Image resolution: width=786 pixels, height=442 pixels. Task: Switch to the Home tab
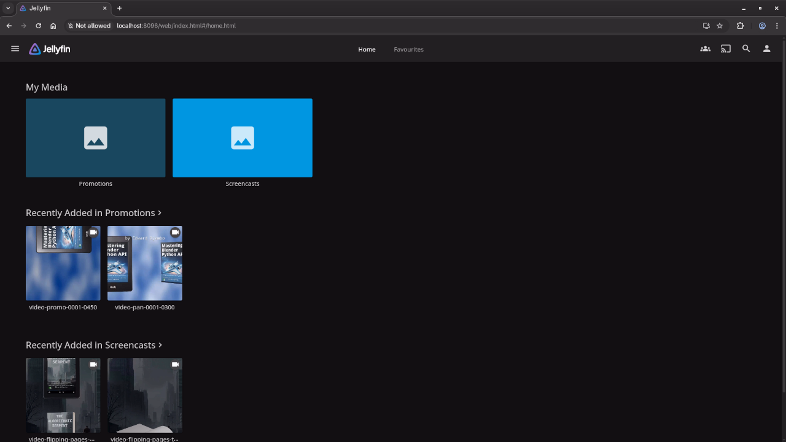coord(367,49)
